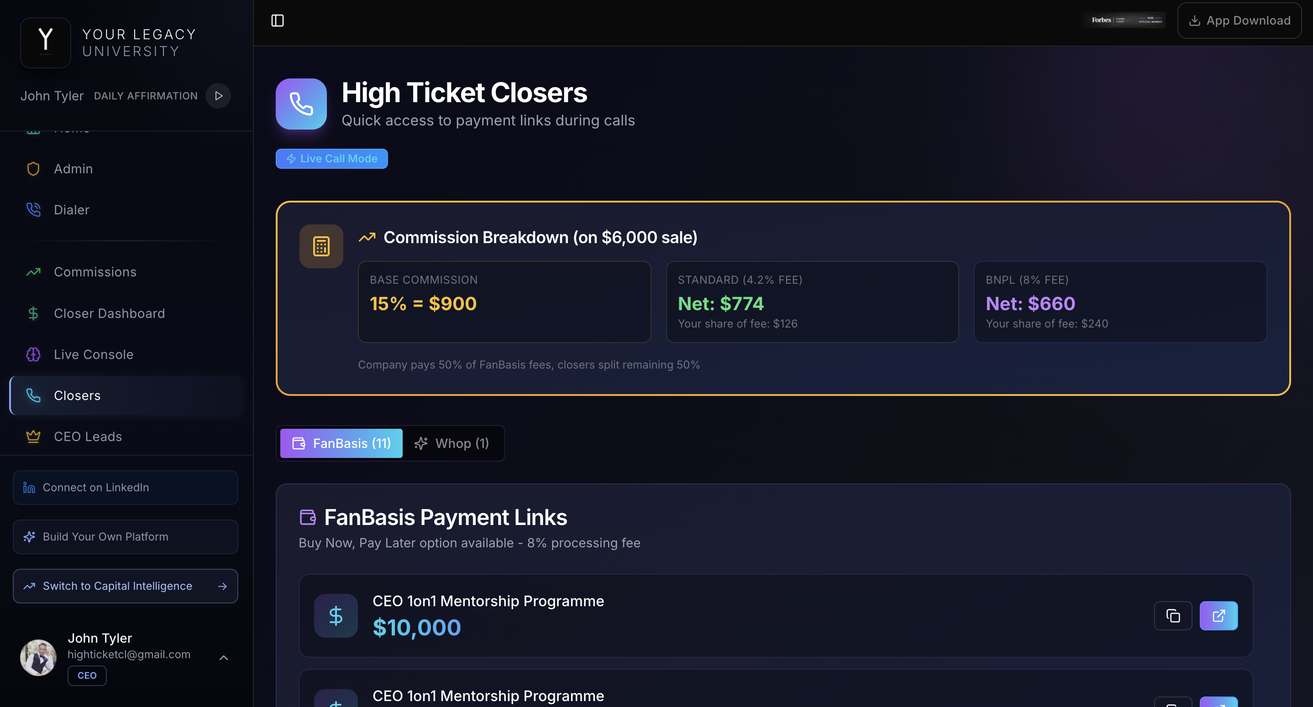The height and width of the screenshot is (707, 1313).
Task: Switch to the Whop (1) tab
Action: [452, 443]
